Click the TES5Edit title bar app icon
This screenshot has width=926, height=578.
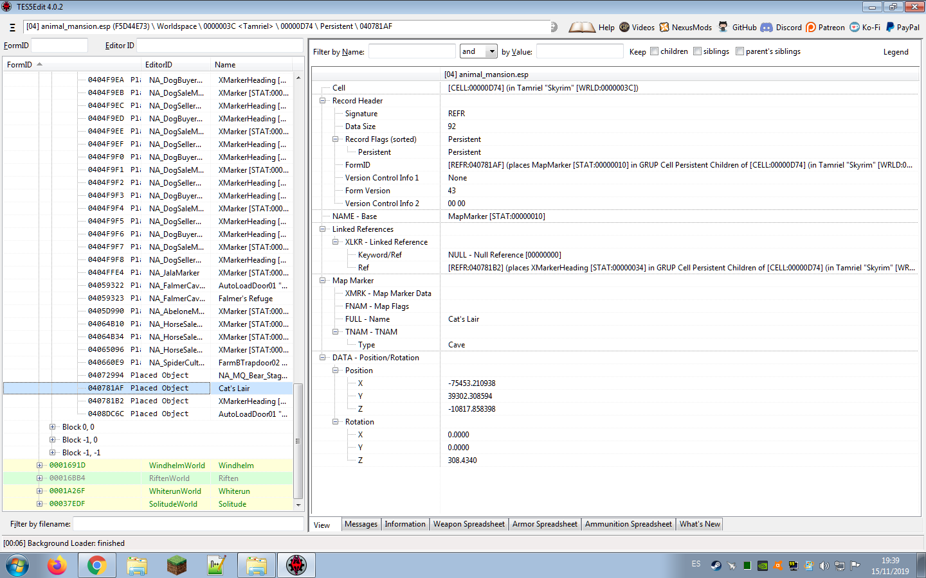point(7,7)
